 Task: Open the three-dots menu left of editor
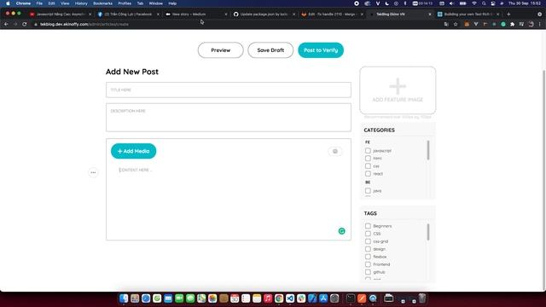pos(93,172)
